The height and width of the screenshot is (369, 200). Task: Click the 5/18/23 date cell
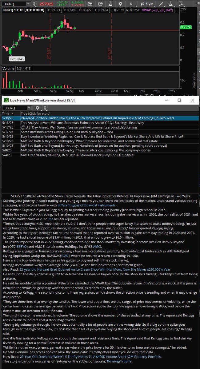point(8,123)
